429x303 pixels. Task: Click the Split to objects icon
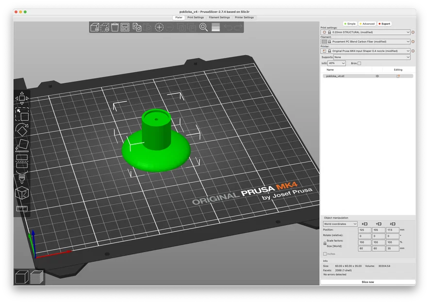pyautogui.click(x=181, y=27)
